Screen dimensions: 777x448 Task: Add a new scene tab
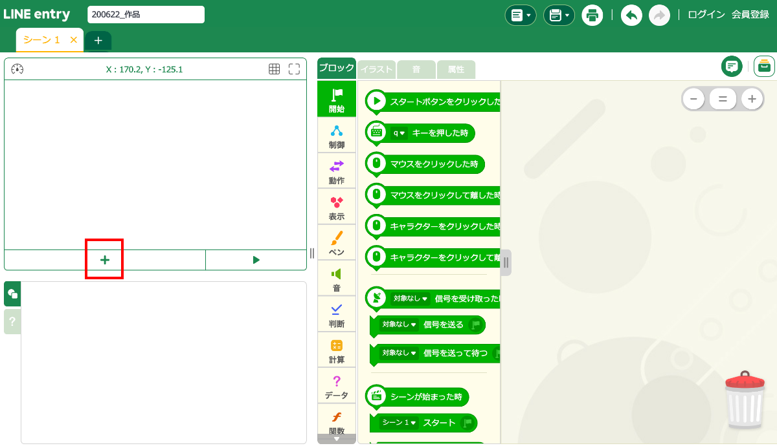coord(98,40)
